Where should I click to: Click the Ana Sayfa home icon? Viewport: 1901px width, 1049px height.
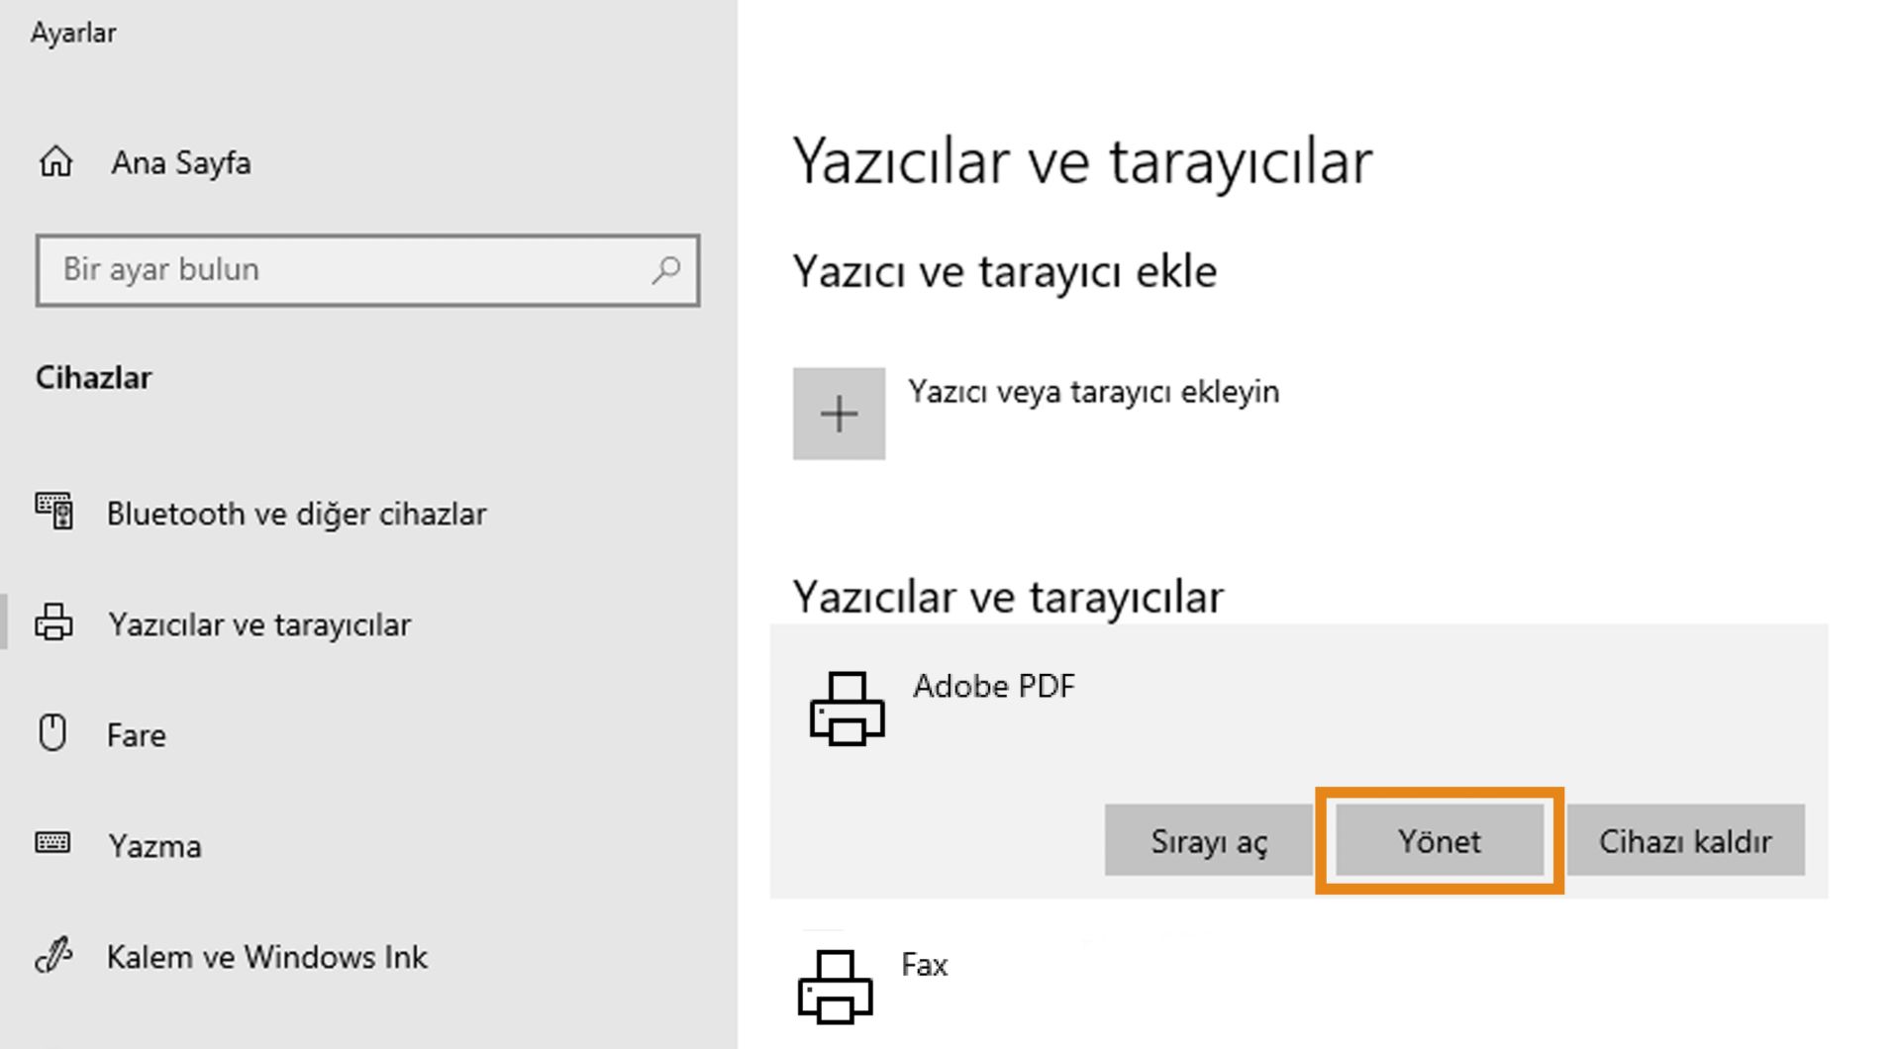(53, 161)
